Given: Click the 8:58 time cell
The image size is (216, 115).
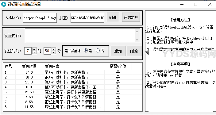Looking at the screenshot, I should point(29,102).
